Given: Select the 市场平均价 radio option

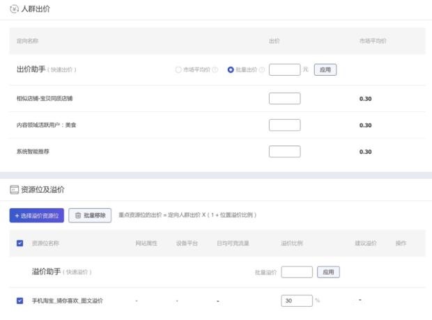Looking at the screenshot, I should [x=178, y=70].
